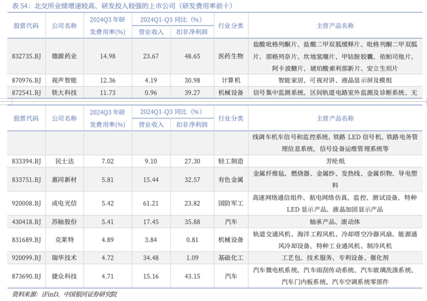The image size is (427, 301).
Task: Click revenue growth value 9.10
Action: point(151,161)
